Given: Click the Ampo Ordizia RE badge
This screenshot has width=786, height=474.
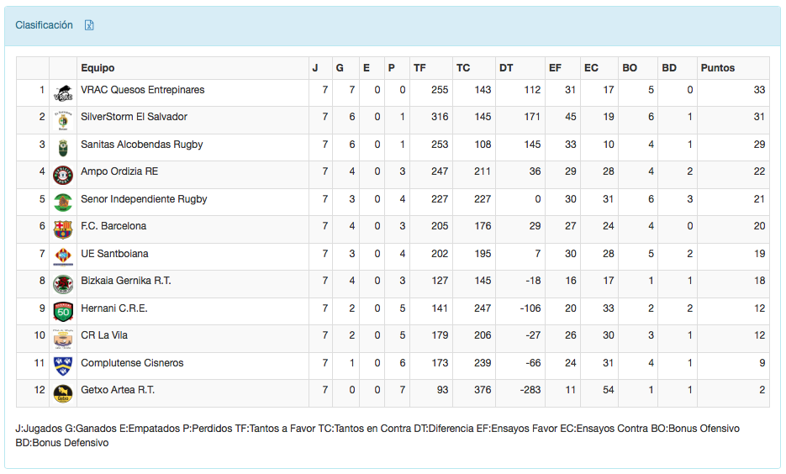Looking at the screenshot, I should click(63, 175).
